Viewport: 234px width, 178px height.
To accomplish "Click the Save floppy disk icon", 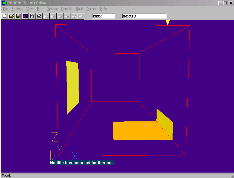I will tap(18, 16).
